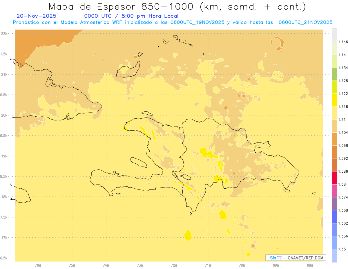Click the palest blue swatch below 1.35
The image size is (348, 269).
[x=334, y=256]
